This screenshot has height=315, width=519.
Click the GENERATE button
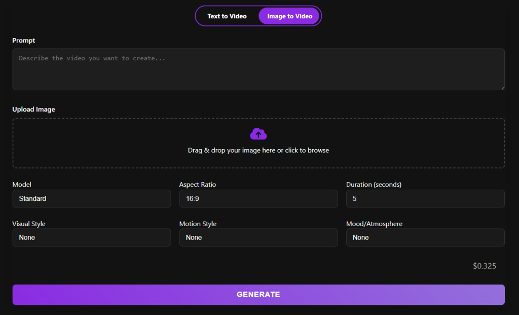coord(258,295)
